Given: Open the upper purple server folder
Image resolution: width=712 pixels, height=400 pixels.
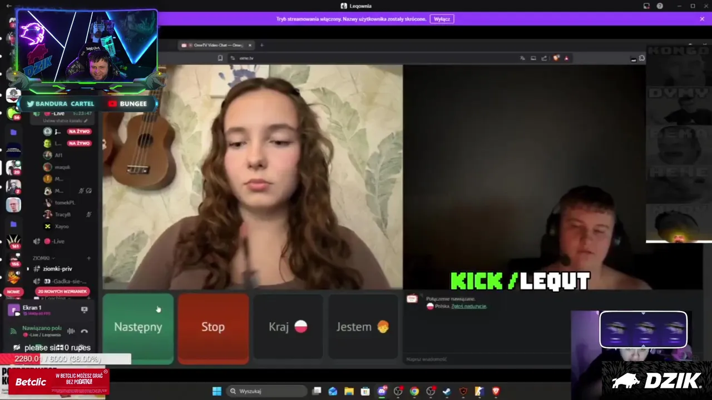Looking at the screenshot, I should [x=13, y=132].
